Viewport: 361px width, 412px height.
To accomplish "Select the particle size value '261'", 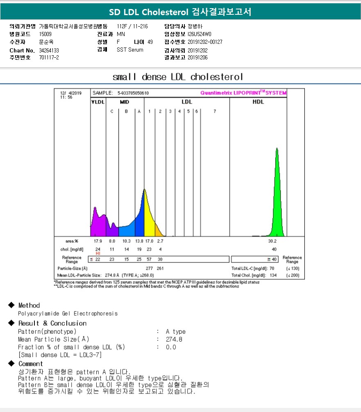I will (160, 269).
